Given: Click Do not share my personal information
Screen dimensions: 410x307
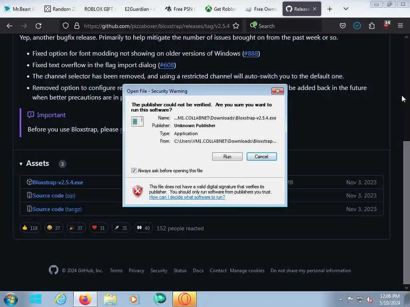Looking at the screenshot, I should 311,271.
